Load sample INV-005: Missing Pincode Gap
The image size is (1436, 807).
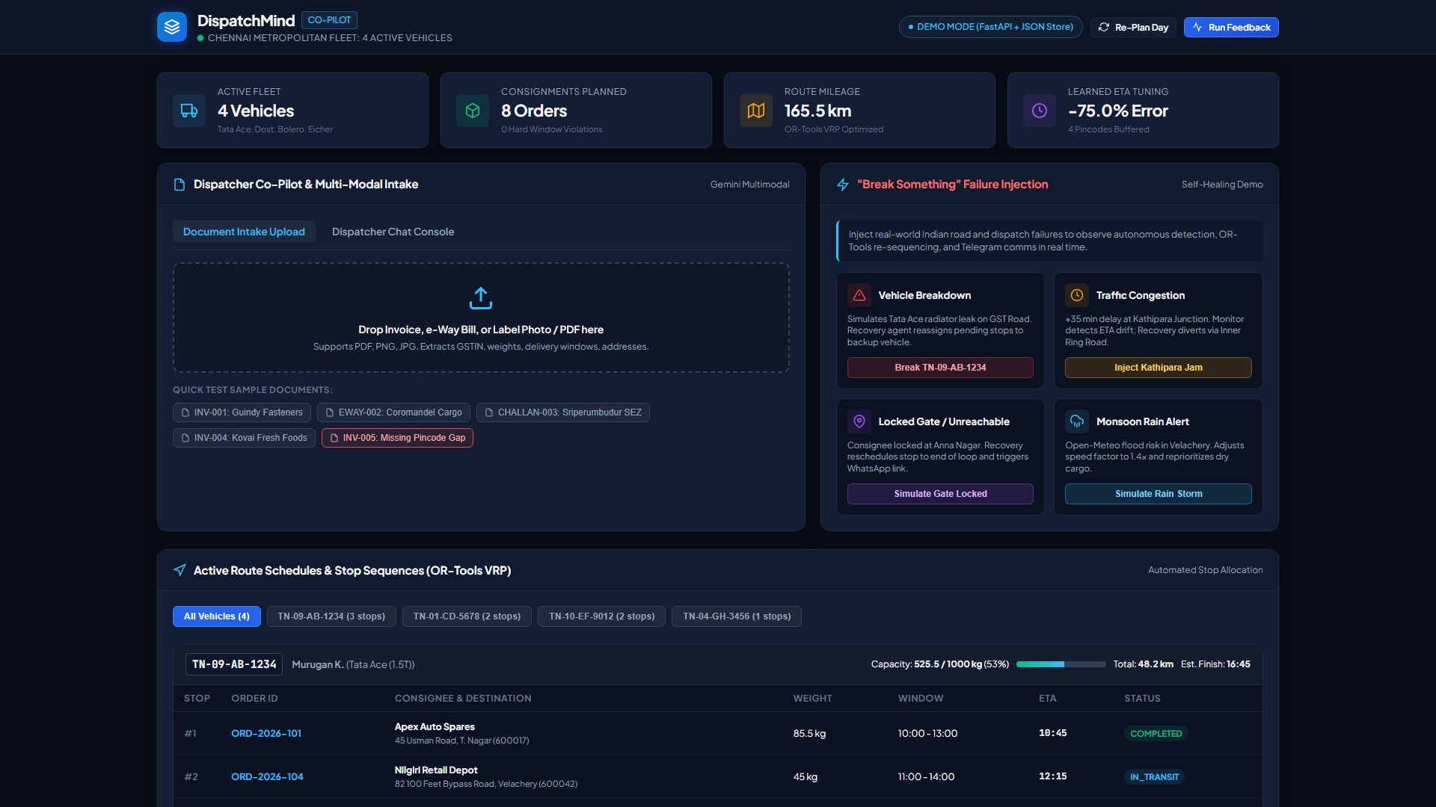[x=397, y=438]
